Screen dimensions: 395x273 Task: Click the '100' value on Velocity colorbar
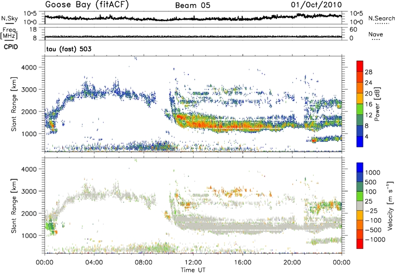pyautogui.click(x=371, y=192)
